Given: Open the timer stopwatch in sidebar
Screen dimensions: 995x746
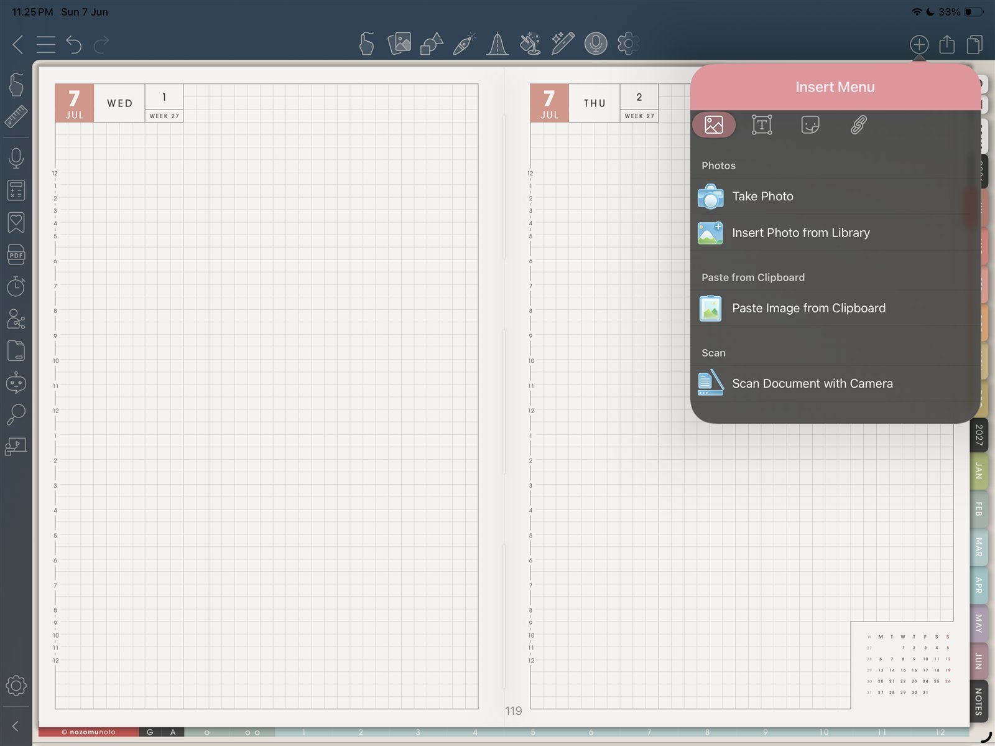Looking at the screenshot, I should click(16, 286).
